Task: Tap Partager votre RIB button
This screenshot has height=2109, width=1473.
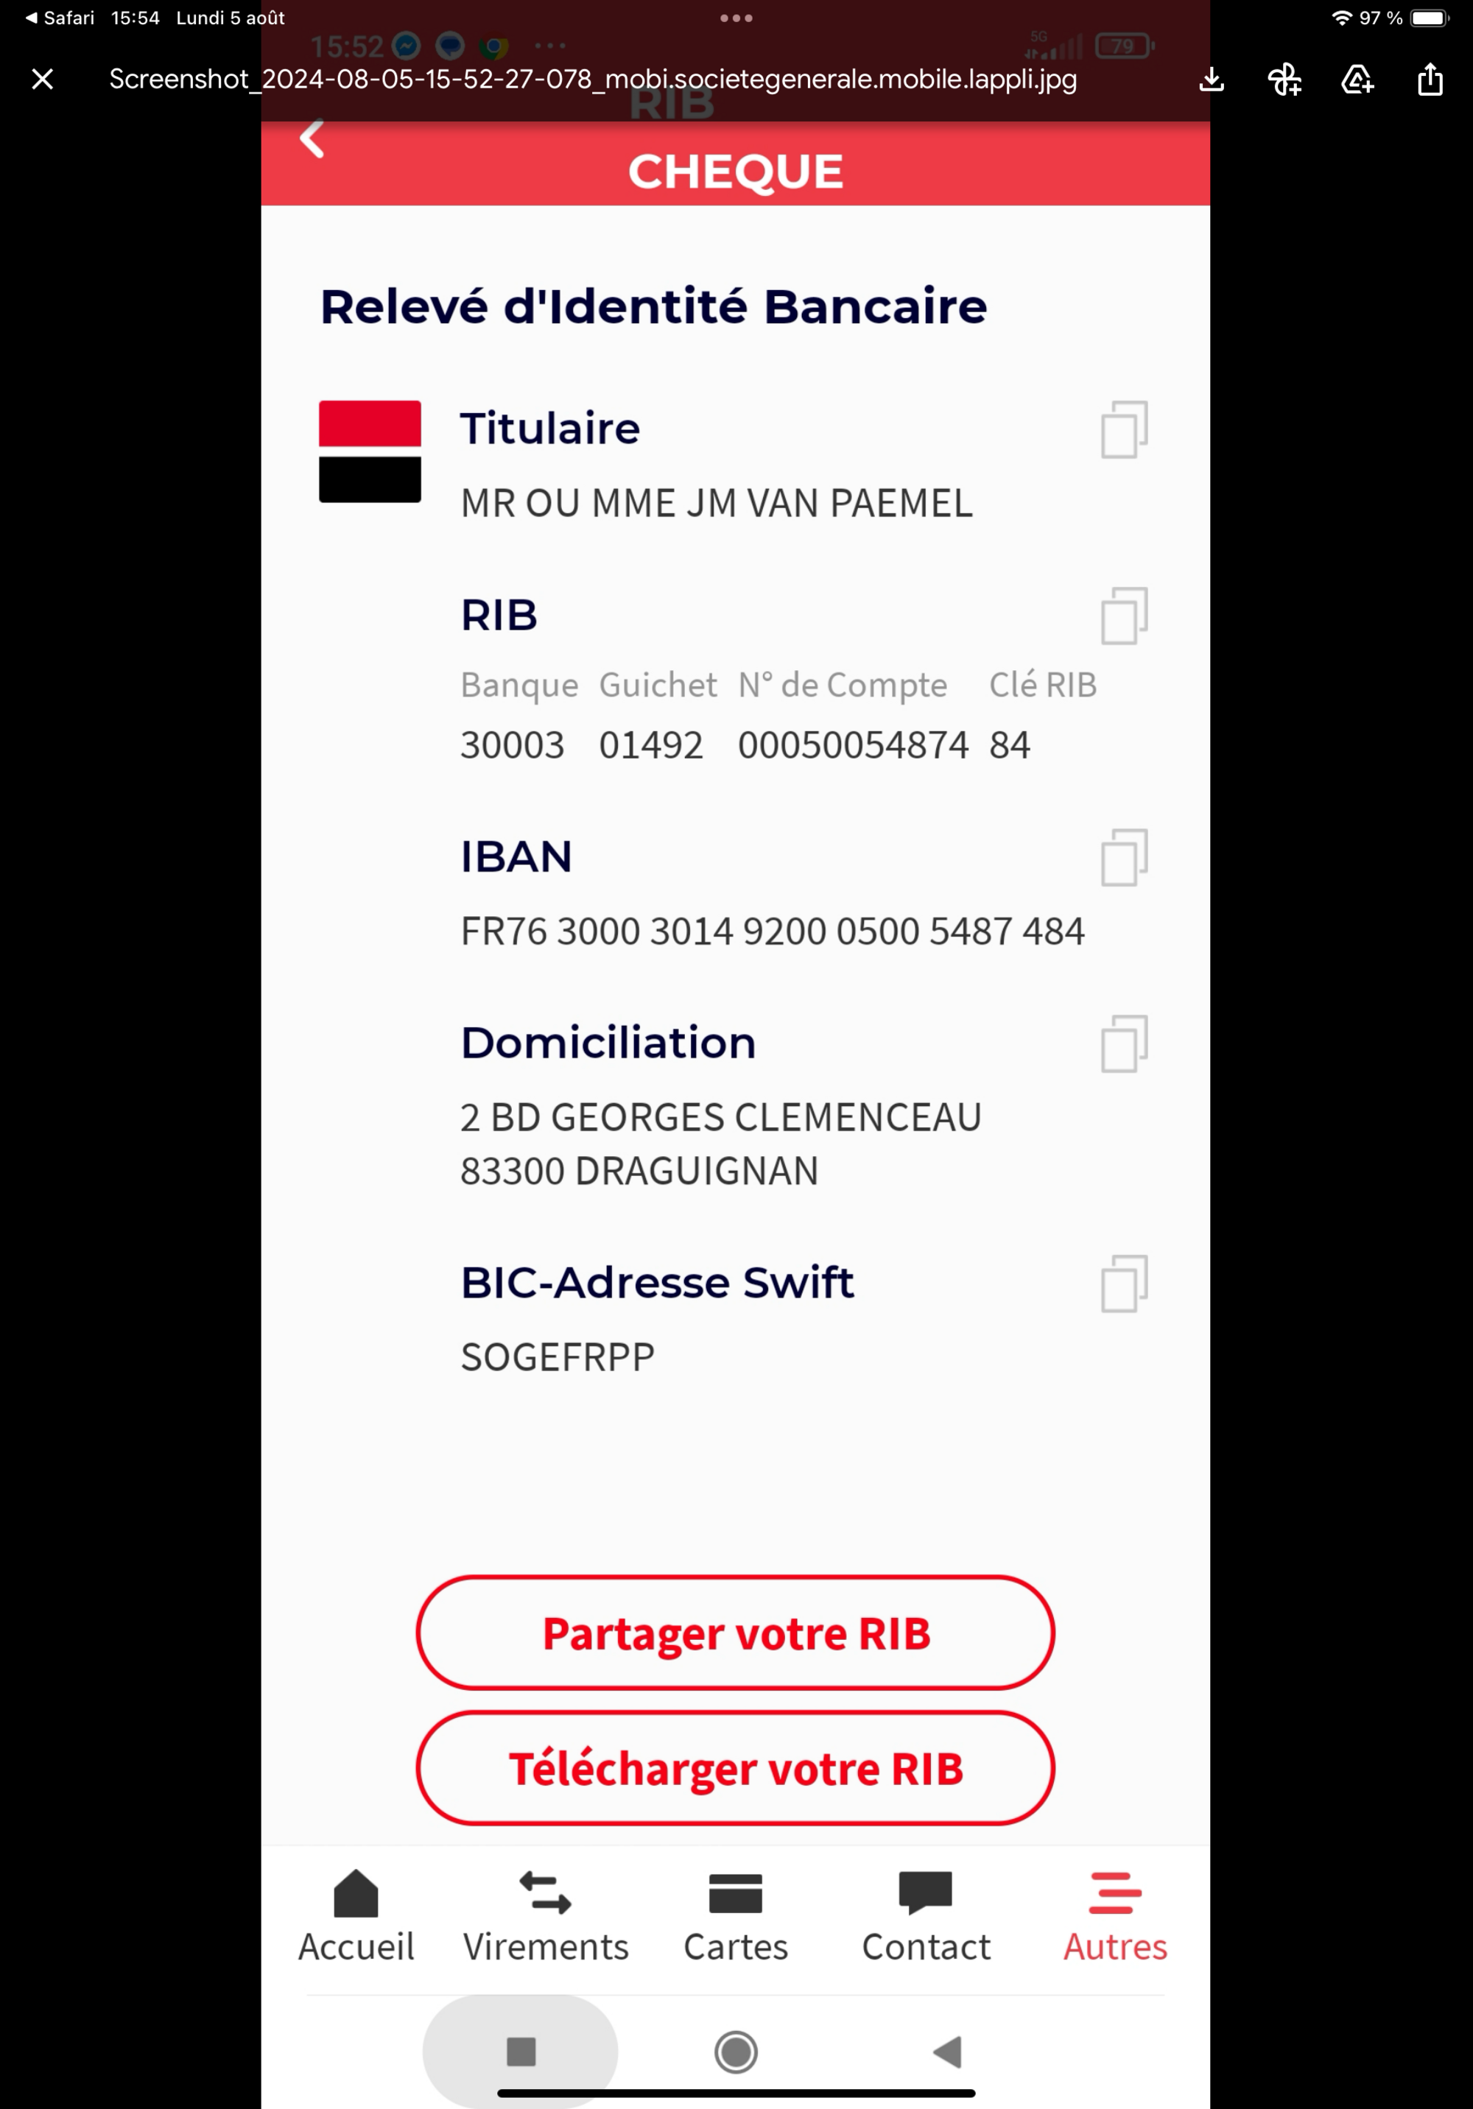Action: [x=735, y=1633]
